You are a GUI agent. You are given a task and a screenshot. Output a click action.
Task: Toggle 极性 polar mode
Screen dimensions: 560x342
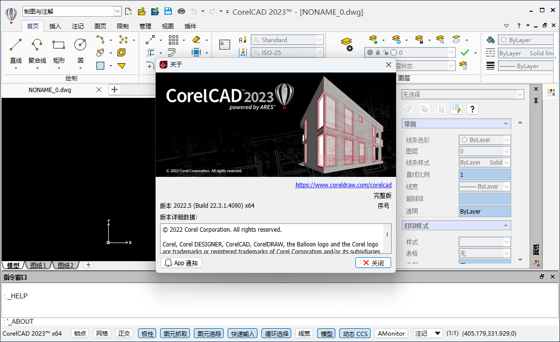[x=147, y=333]
